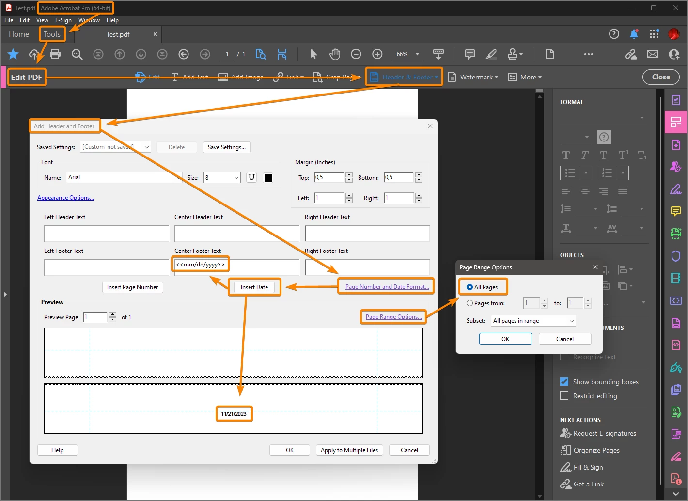Click the stamp tool icon

point(512,54)
